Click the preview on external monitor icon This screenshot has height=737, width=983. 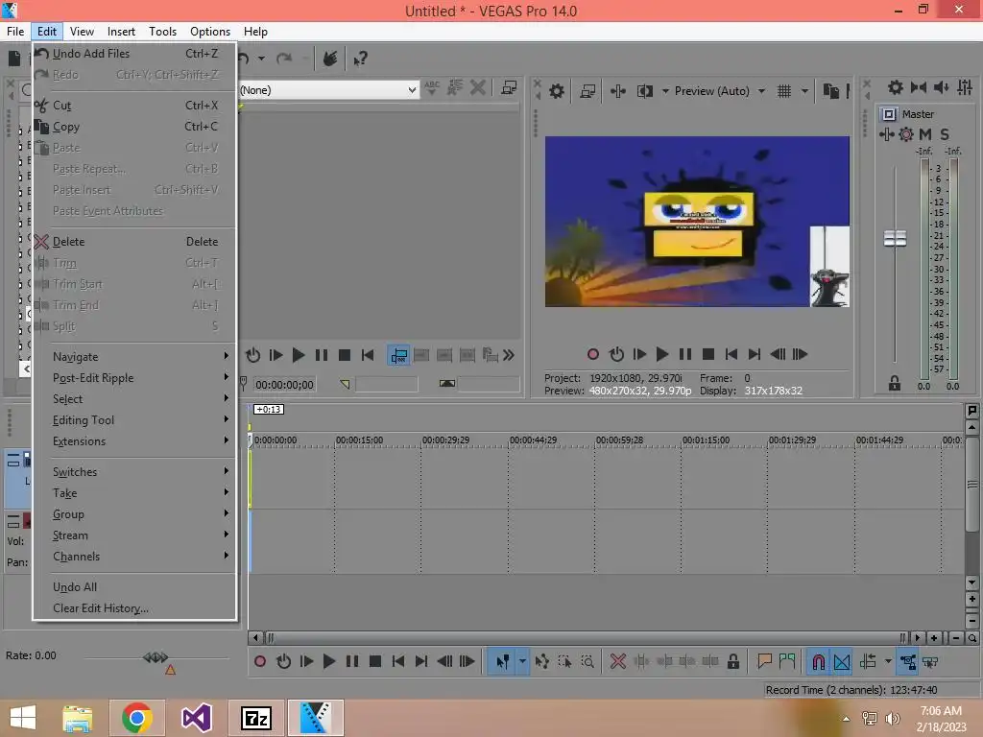[587, 91]
